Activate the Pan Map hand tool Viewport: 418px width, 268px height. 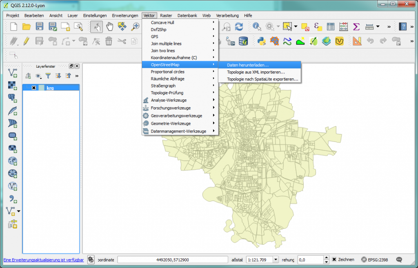point(110,26)
